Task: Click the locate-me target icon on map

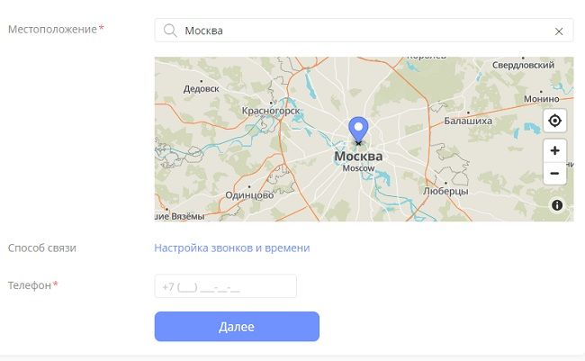Action: (x=554, y=121)
